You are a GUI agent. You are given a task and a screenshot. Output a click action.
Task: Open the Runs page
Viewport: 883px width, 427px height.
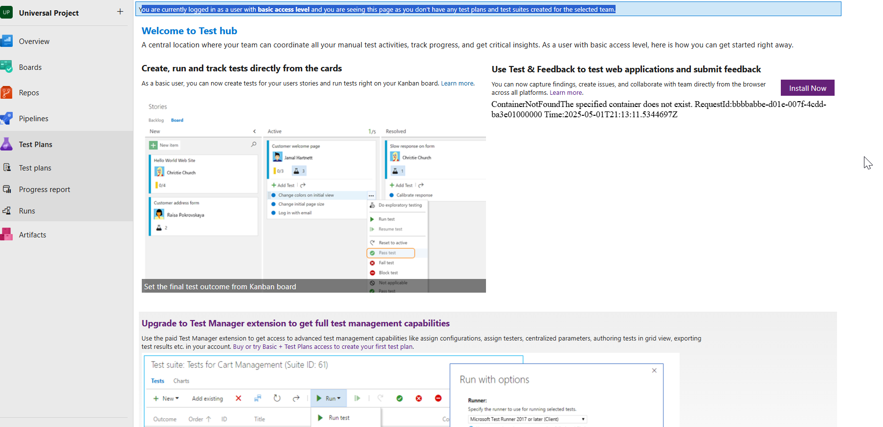pyautogui.click(x=27, y=211)
